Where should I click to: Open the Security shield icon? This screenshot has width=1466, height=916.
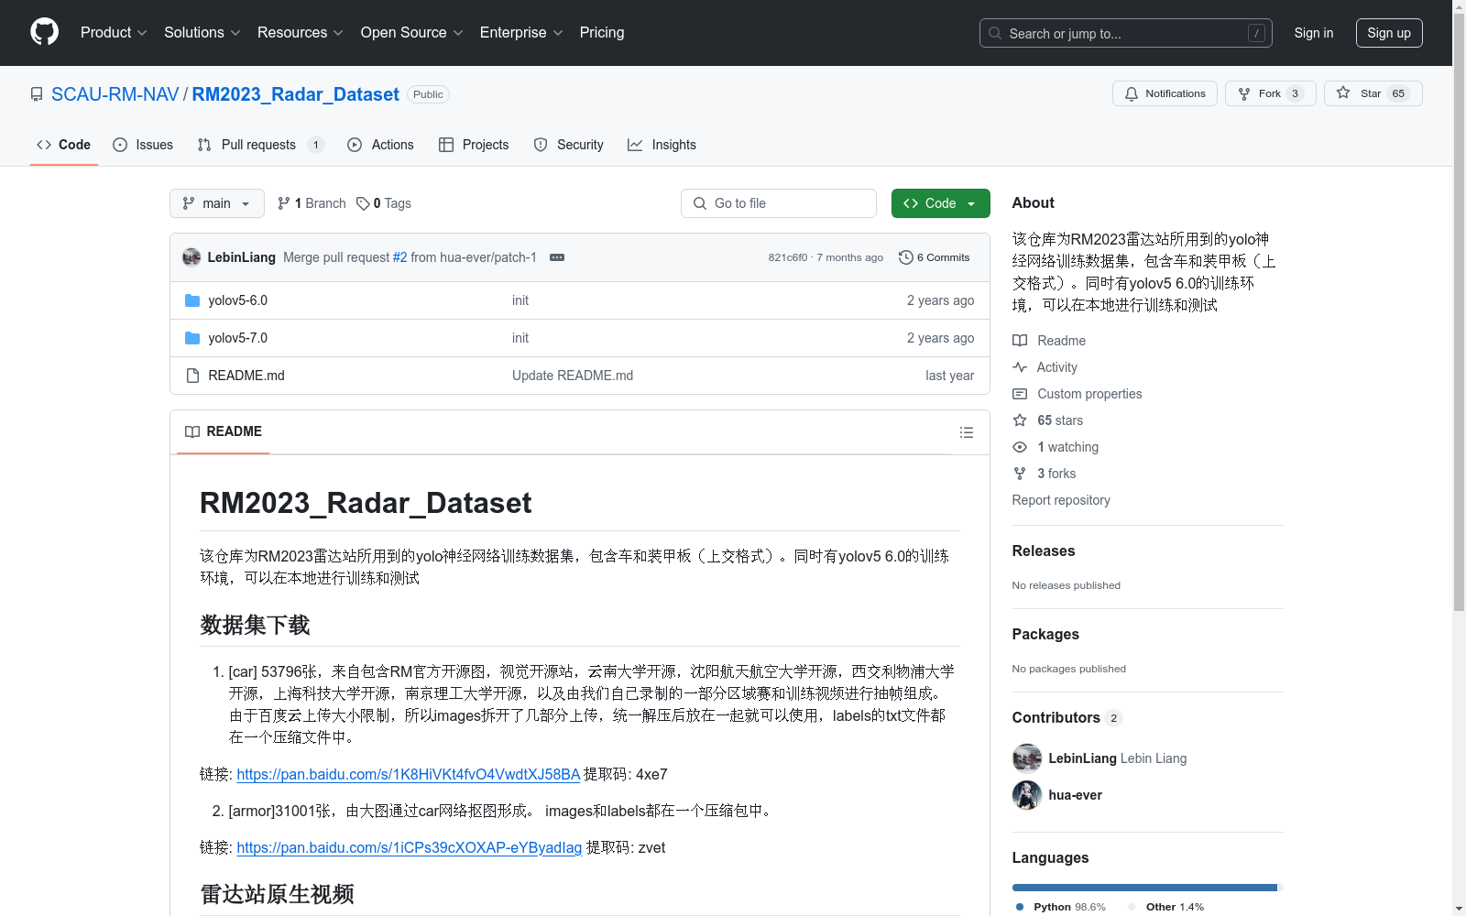click(x=541, y=145)
